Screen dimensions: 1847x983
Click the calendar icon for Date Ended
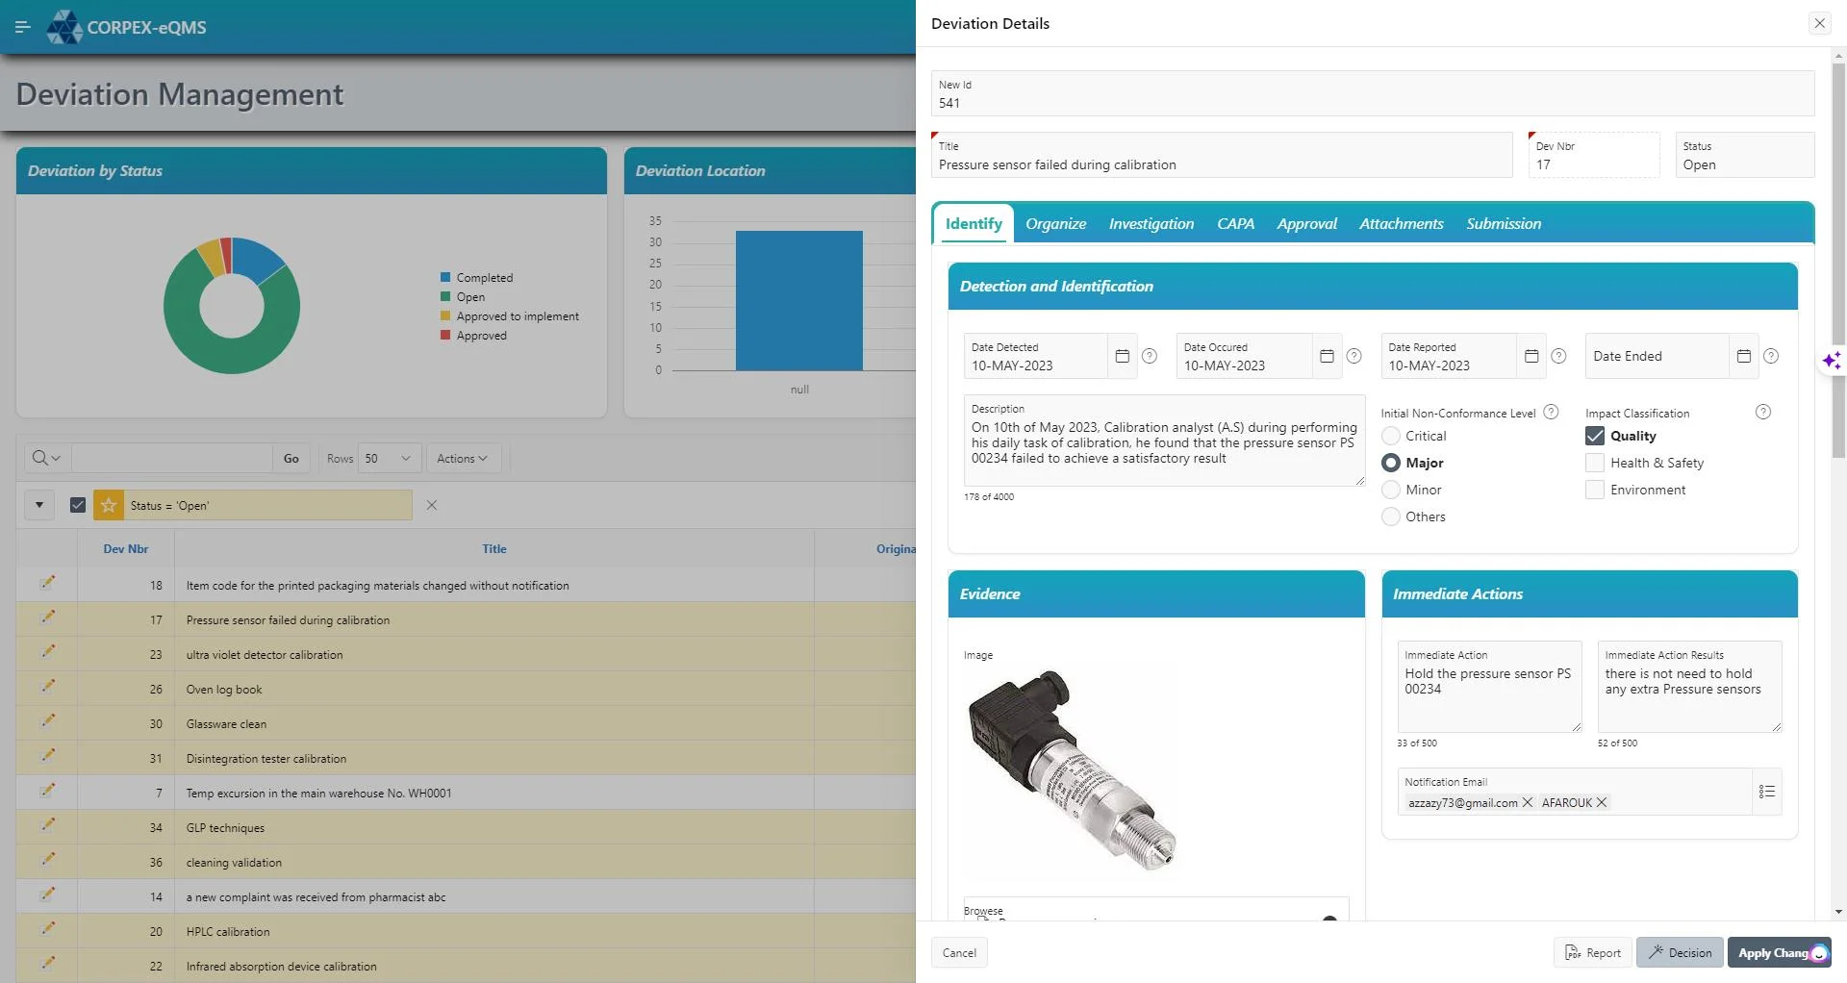point(1743,356)
